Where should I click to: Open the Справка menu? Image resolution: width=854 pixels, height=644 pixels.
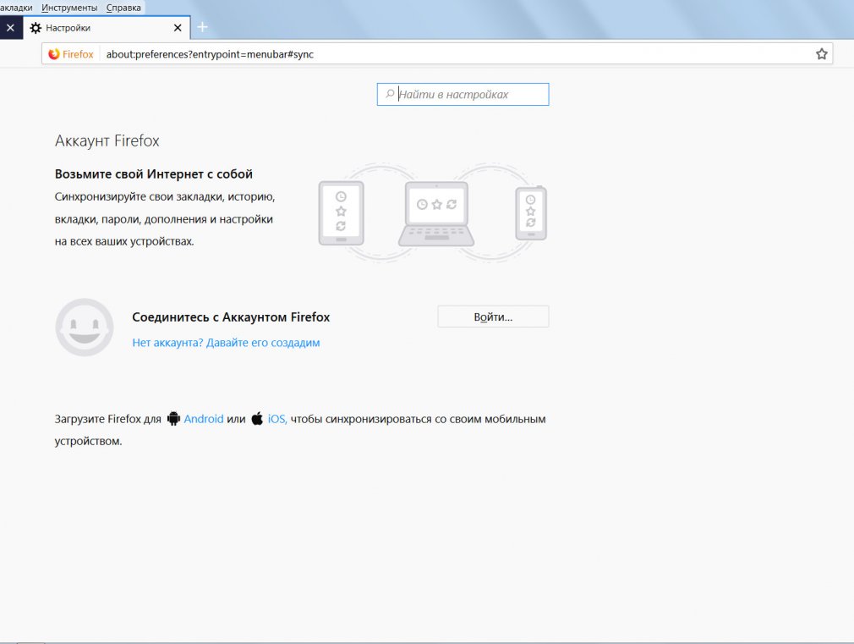click(123, 8)
